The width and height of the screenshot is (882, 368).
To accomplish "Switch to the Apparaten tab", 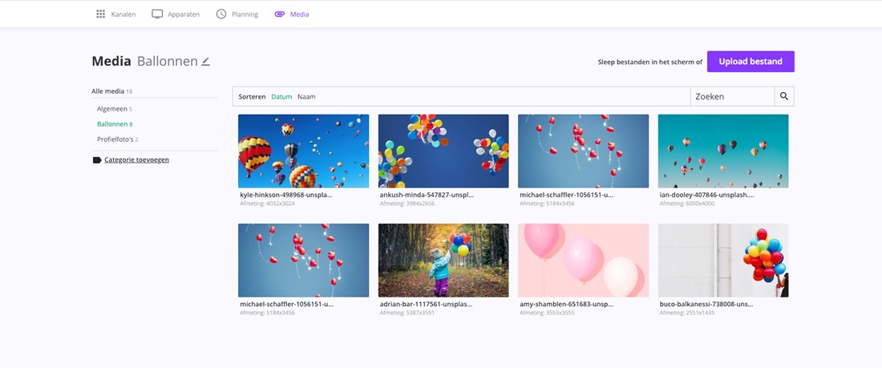I will (x=184, y=14).
